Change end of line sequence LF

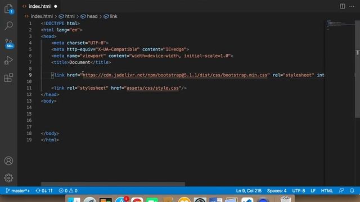point(313,191)
